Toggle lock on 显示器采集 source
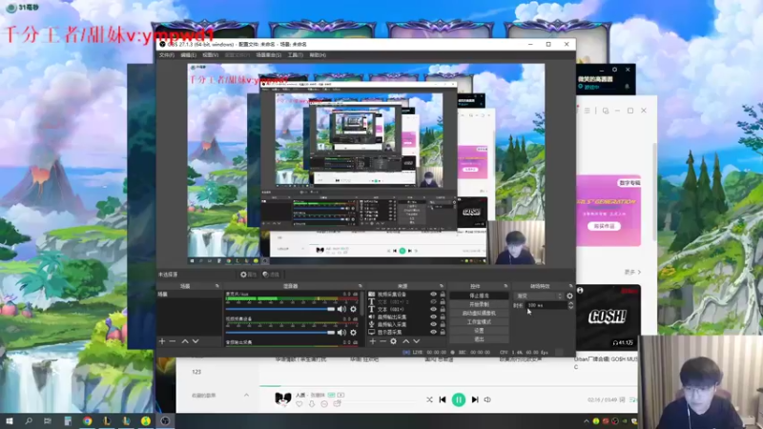This screenshot has height=429, width=763. (x=443, y=332)
